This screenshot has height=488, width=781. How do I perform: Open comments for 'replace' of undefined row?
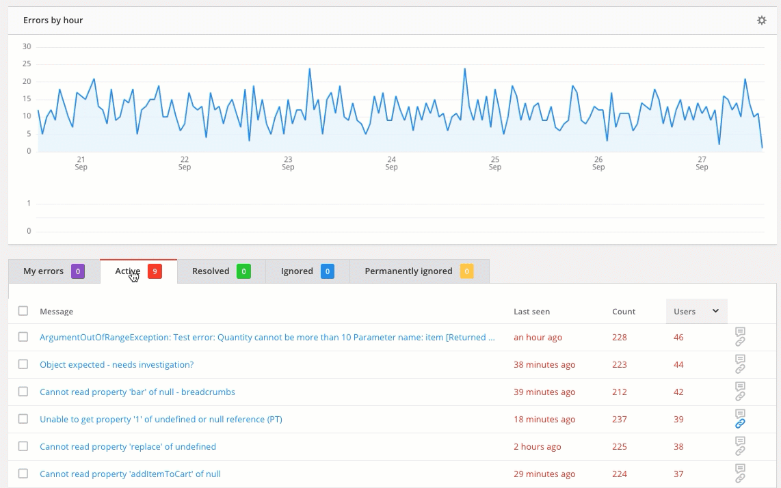[740, 442]
